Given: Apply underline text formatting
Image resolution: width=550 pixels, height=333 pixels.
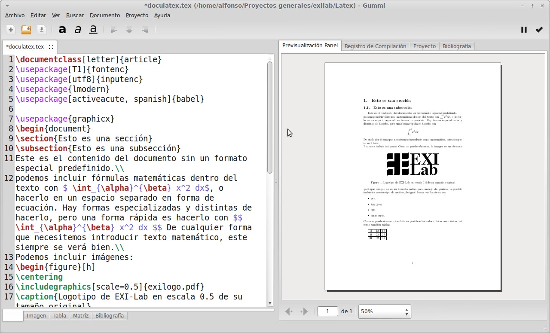Looking at the screenshot, I should (93, 30).
